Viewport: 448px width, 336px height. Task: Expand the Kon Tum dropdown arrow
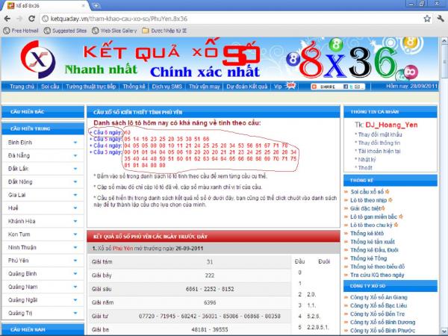[75, 234]
